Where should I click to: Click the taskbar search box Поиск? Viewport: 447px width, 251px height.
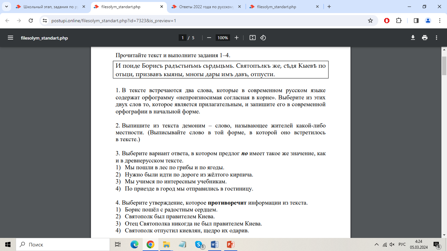[x=63, y=244]
